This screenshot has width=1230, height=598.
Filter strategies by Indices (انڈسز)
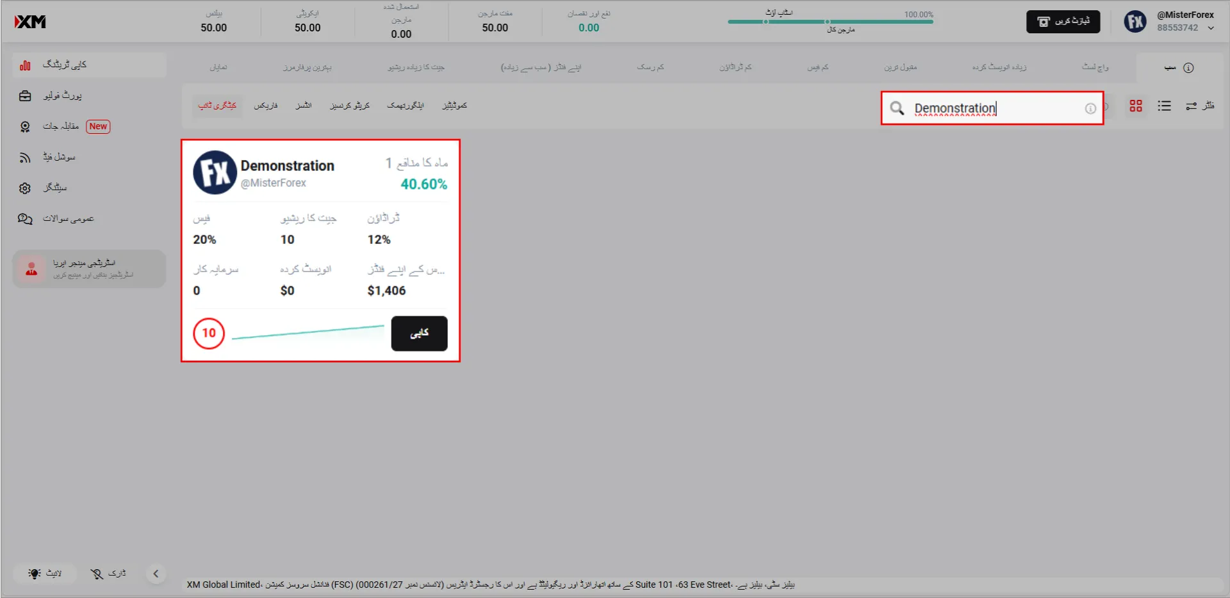pos(304,106)
